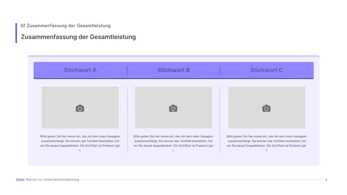
Task: Select the placeholder text under Stichwort C
Action: pyautogui.click(x=266, y=143)
